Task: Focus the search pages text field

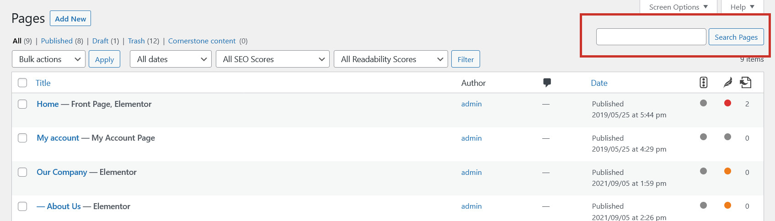Action: (x=651, y=37)
